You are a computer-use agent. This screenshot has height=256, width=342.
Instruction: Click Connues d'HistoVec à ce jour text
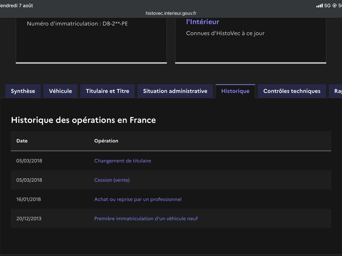(225, 33)
